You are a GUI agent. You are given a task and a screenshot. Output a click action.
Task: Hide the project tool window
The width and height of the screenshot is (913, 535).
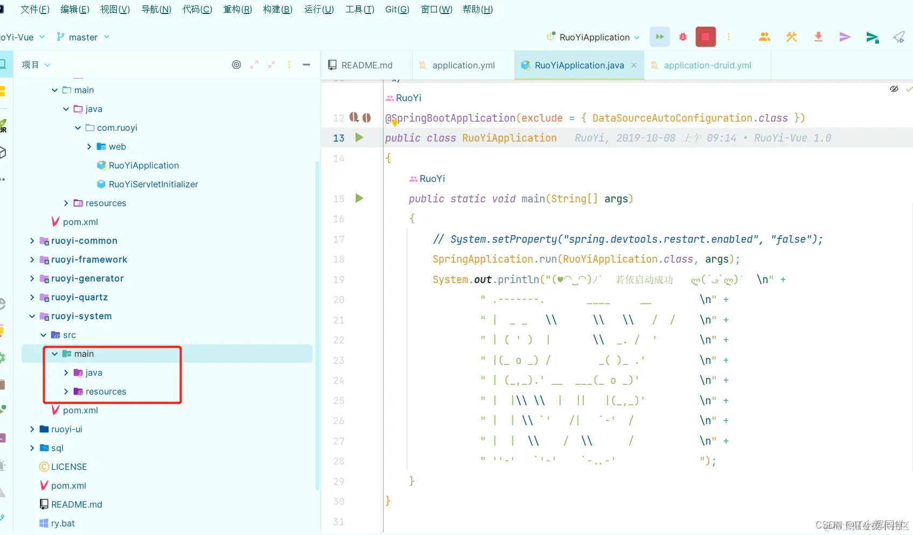(x=306, y=65)
